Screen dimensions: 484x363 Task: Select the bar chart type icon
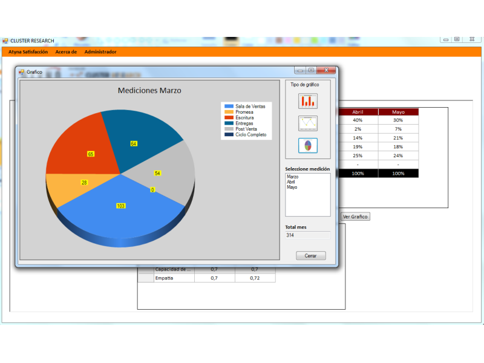tap(308, 101)
